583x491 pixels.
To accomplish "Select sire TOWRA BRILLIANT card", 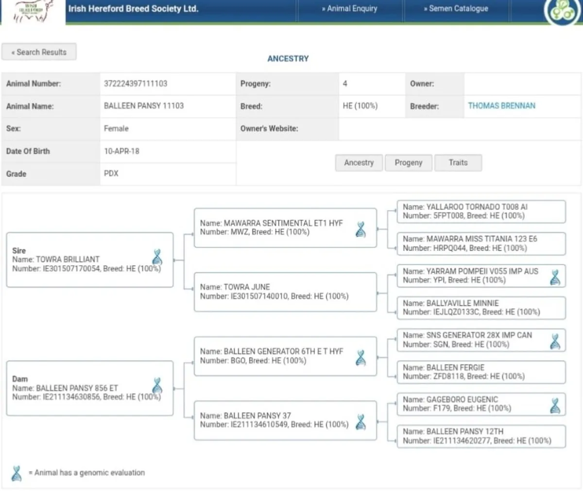I will [90, 260].
